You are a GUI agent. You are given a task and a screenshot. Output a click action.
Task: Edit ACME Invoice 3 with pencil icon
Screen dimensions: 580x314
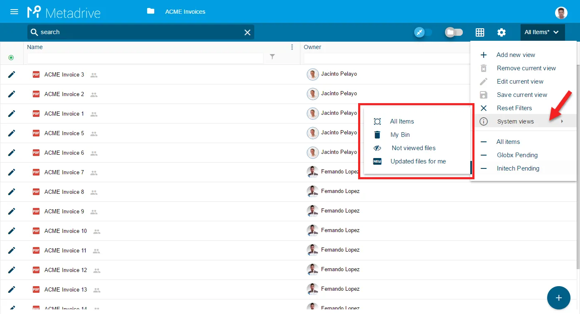(12, 74)
